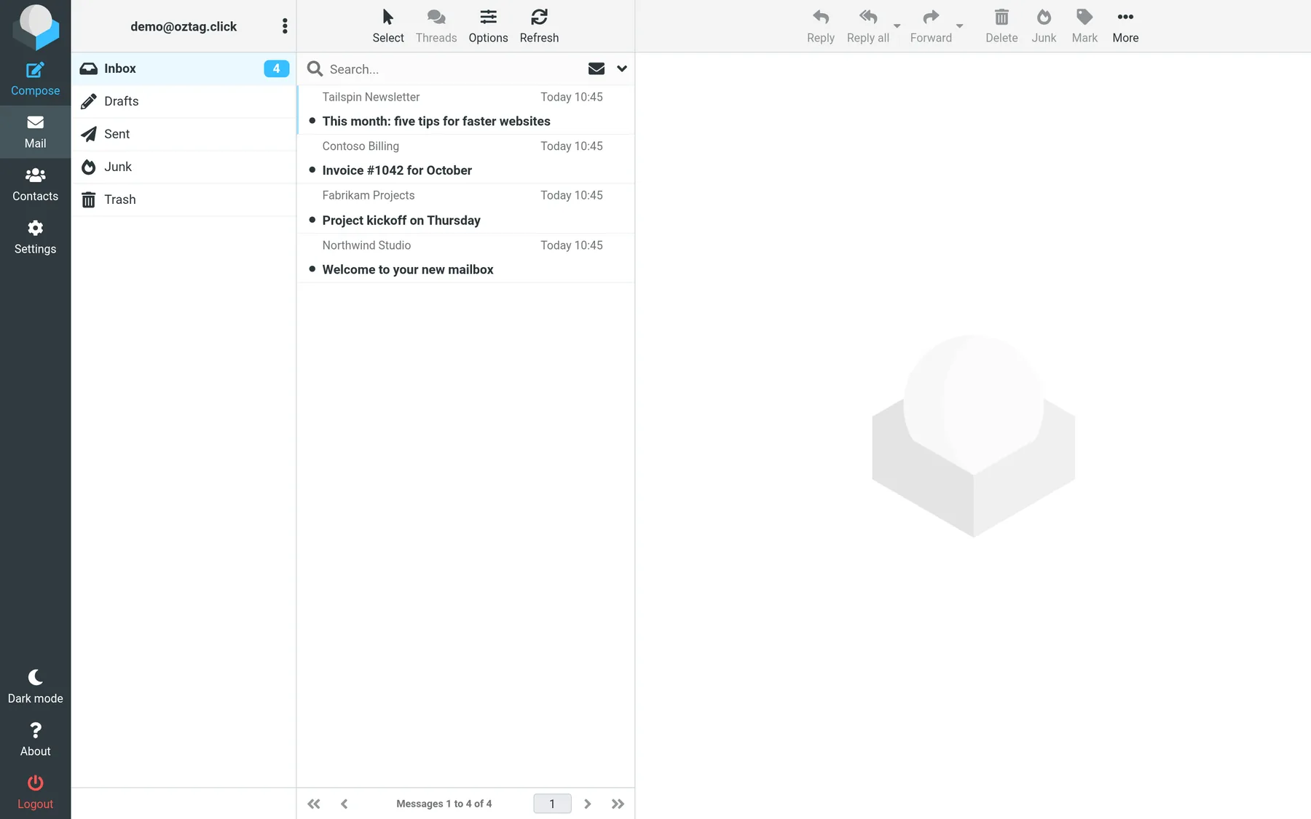Screen dimensions: 1311x819
Task: Open message 'Welcome to your new mailbox'
Action: [x=465, y=258]
